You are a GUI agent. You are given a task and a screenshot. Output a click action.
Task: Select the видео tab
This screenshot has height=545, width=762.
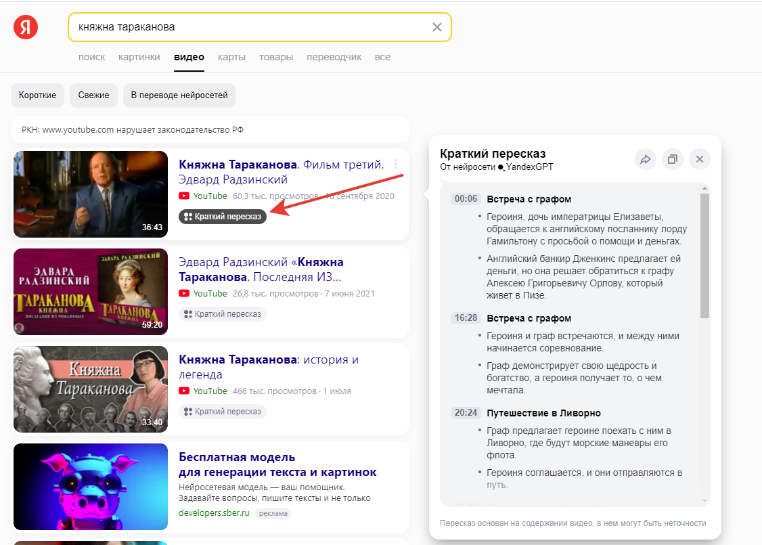coord(189,57)
